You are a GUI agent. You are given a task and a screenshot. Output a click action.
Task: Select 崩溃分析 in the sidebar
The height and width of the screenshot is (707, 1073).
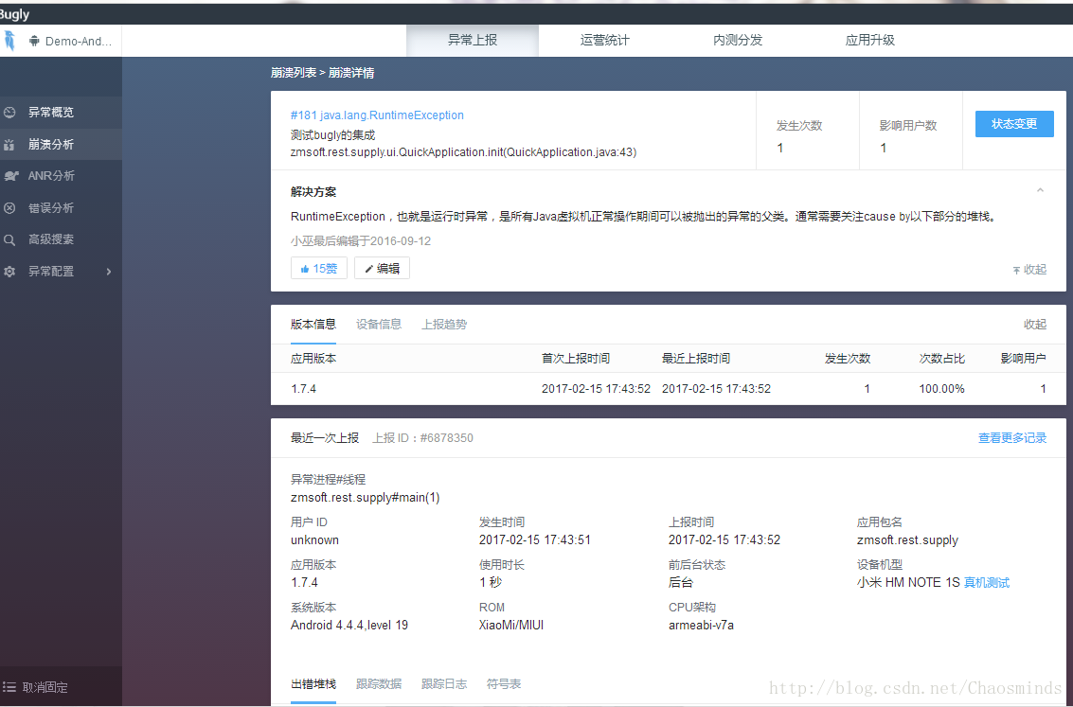[x=61, y=144]
